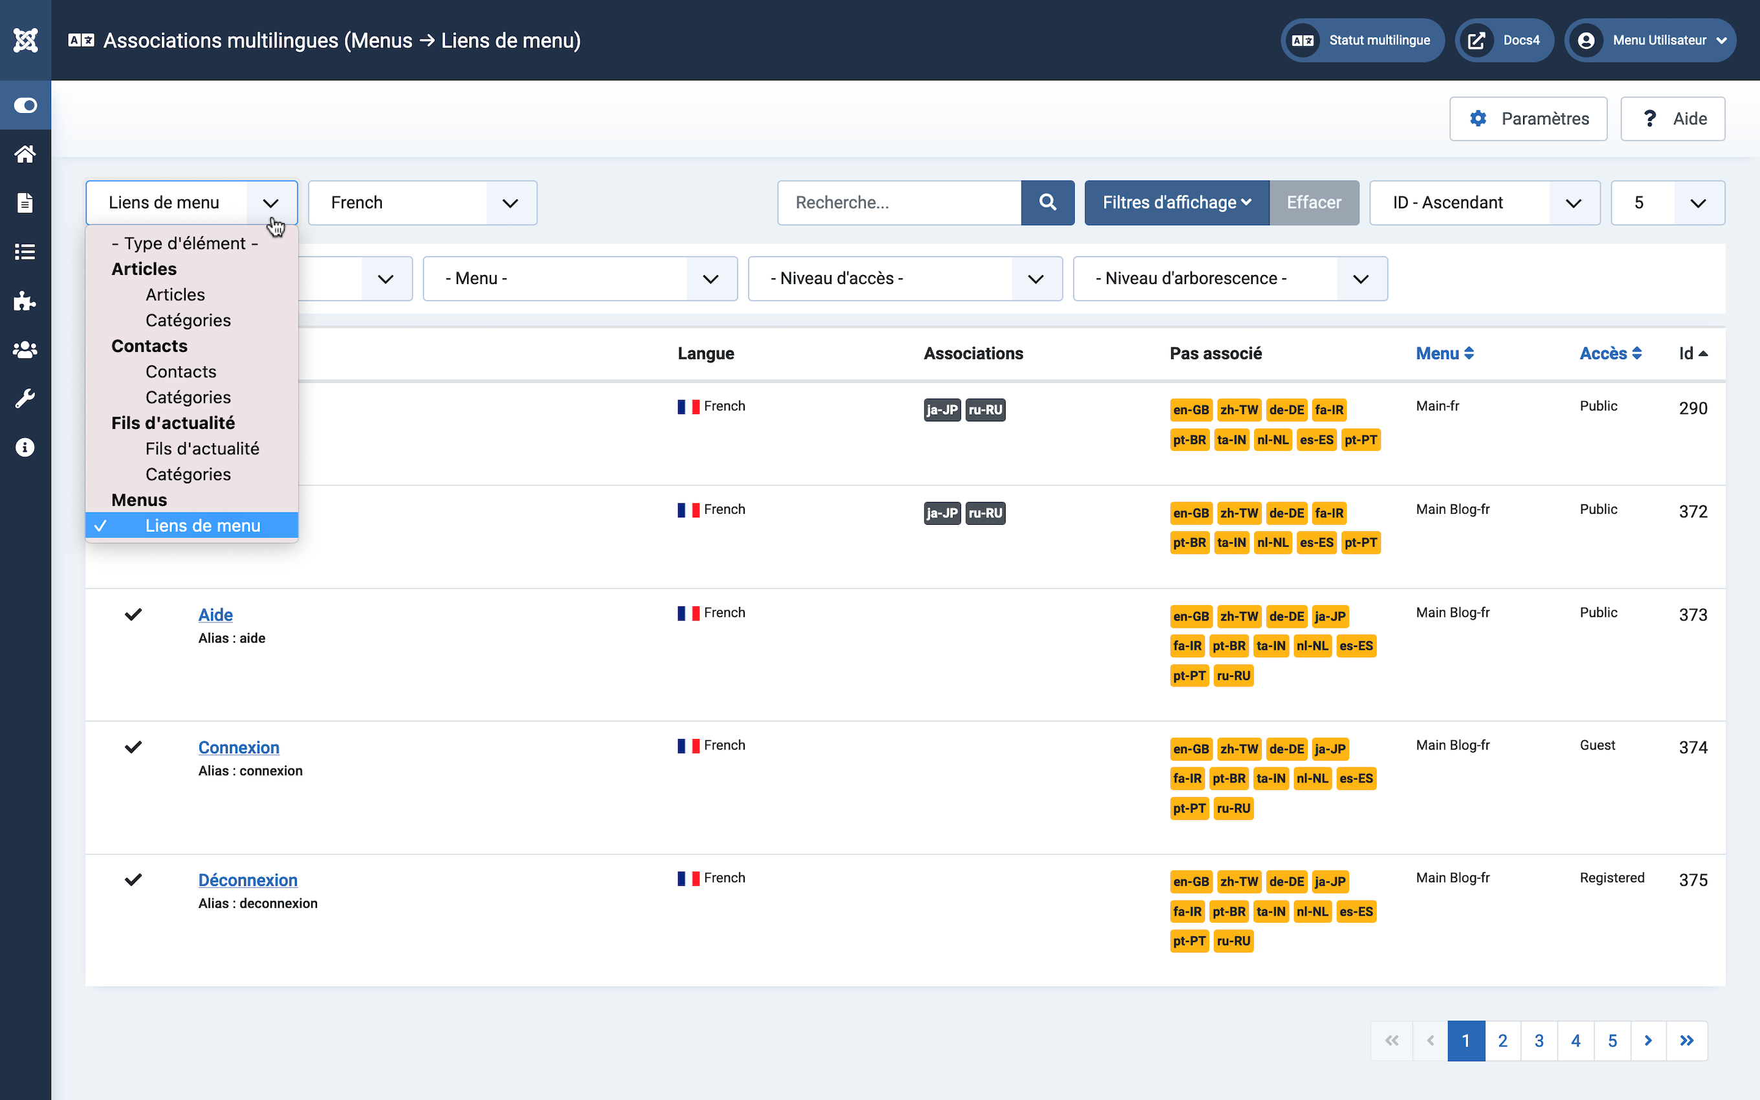
Task: Toggle Filtres d'affichage panel
Action: click(x=1177, y=203)
